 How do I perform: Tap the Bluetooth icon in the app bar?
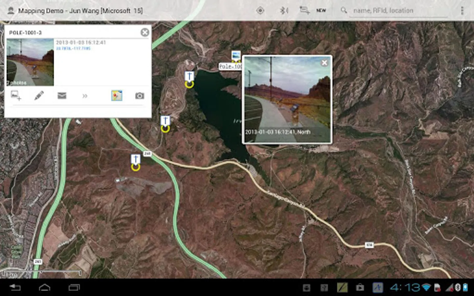point(284,11)
